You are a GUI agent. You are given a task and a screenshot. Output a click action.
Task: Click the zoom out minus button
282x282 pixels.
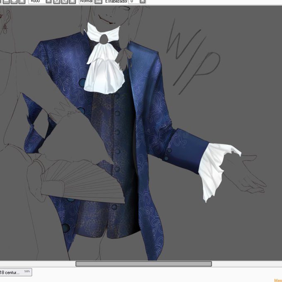point(6,1)
